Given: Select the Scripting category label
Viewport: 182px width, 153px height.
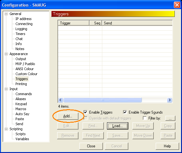Looking at the screenshot, I should pos(16,129).
